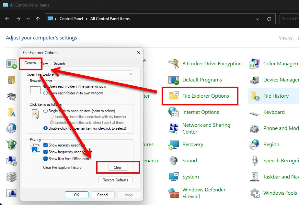Switch to the General tab
Image resolution: width=299 pixels, height=205 pixels.
click(x=30, y=63)
